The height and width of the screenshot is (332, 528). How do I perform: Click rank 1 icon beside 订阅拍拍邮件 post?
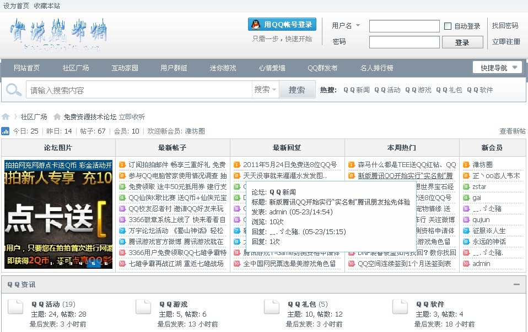pyautogui.click(x=122, y=165)
